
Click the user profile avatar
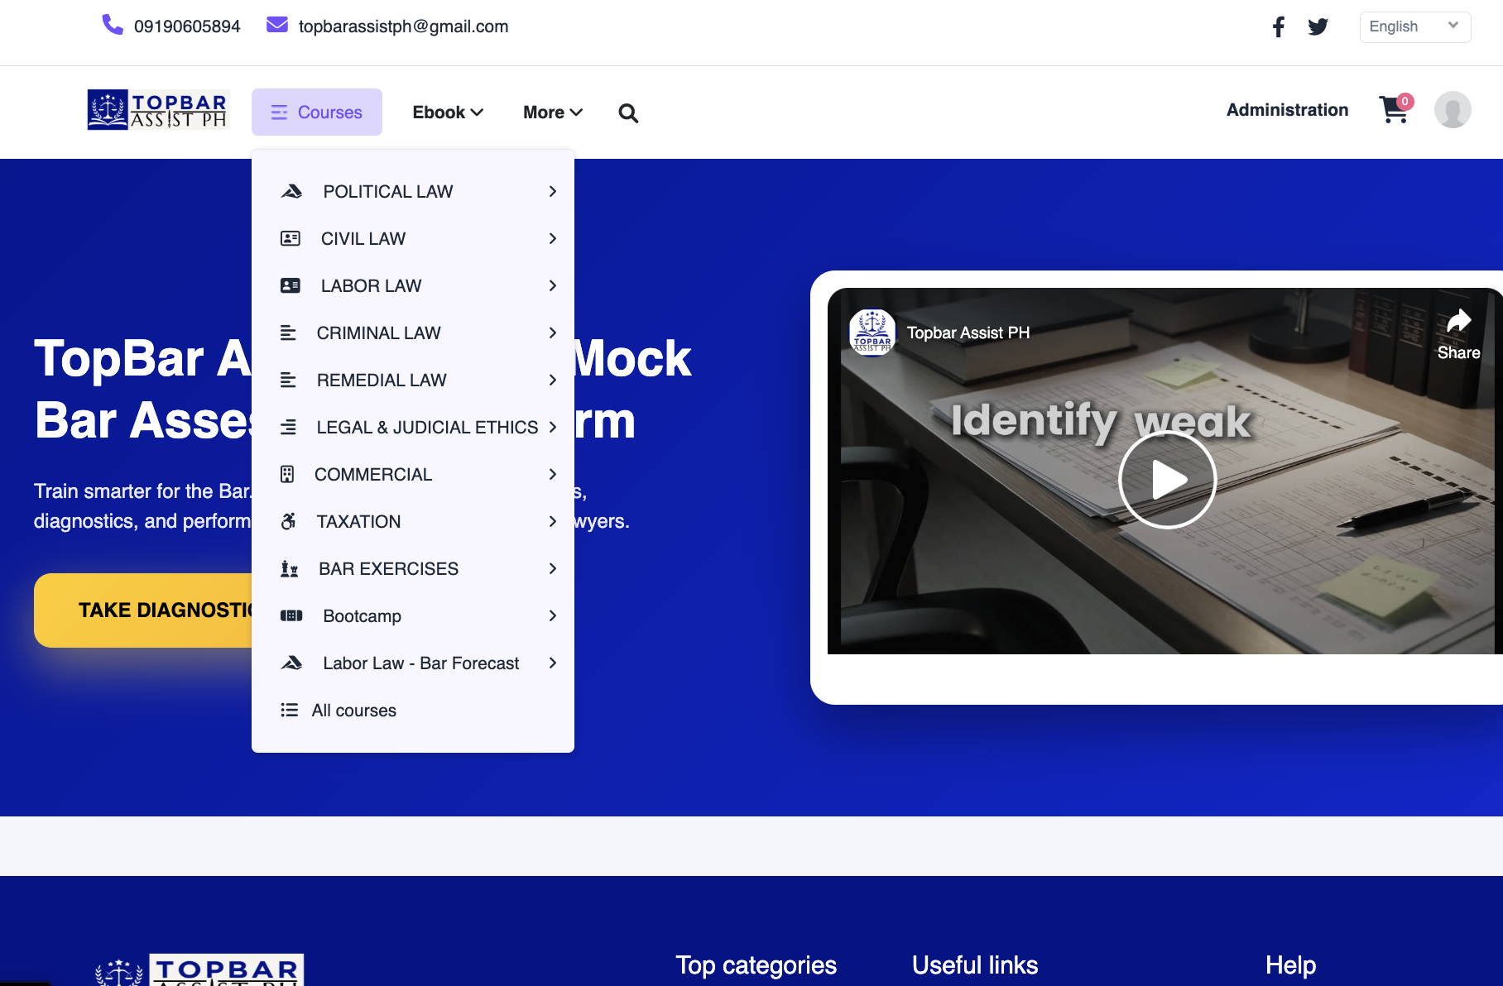[1452, 110]
